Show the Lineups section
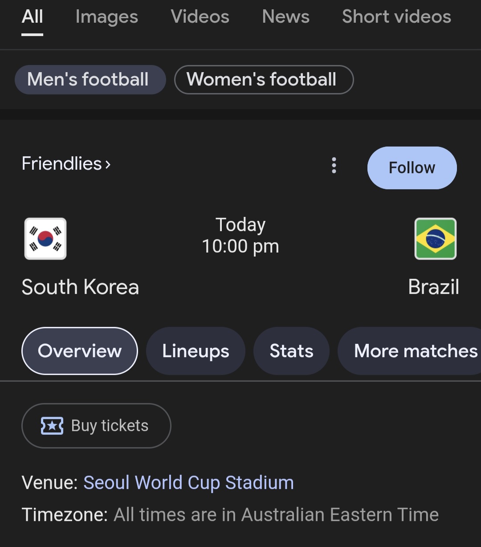 coord(196,351)
